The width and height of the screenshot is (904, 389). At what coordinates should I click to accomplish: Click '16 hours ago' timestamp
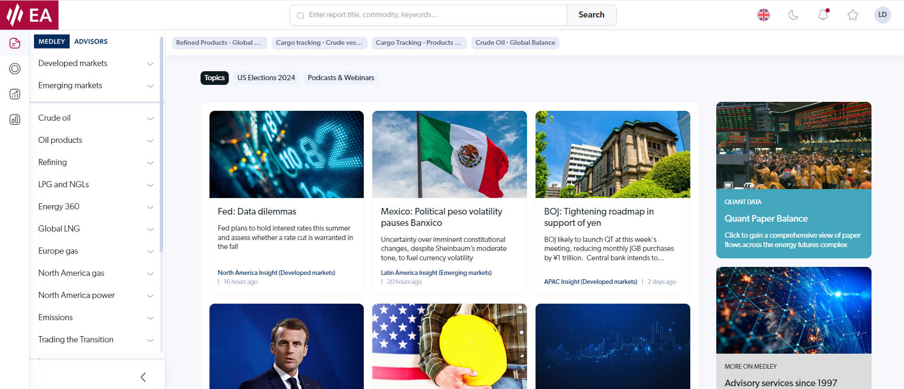click(x=241, y=281)
